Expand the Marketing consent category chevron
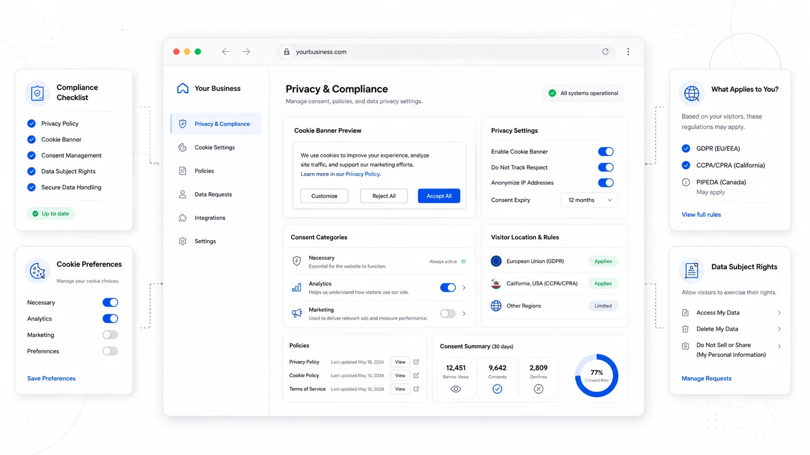Viewport: 810px width, 455px height. 464,313
